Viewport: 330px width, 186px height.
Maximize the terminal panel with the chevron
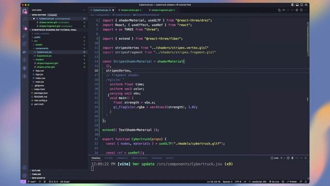(x=301, y=158)
